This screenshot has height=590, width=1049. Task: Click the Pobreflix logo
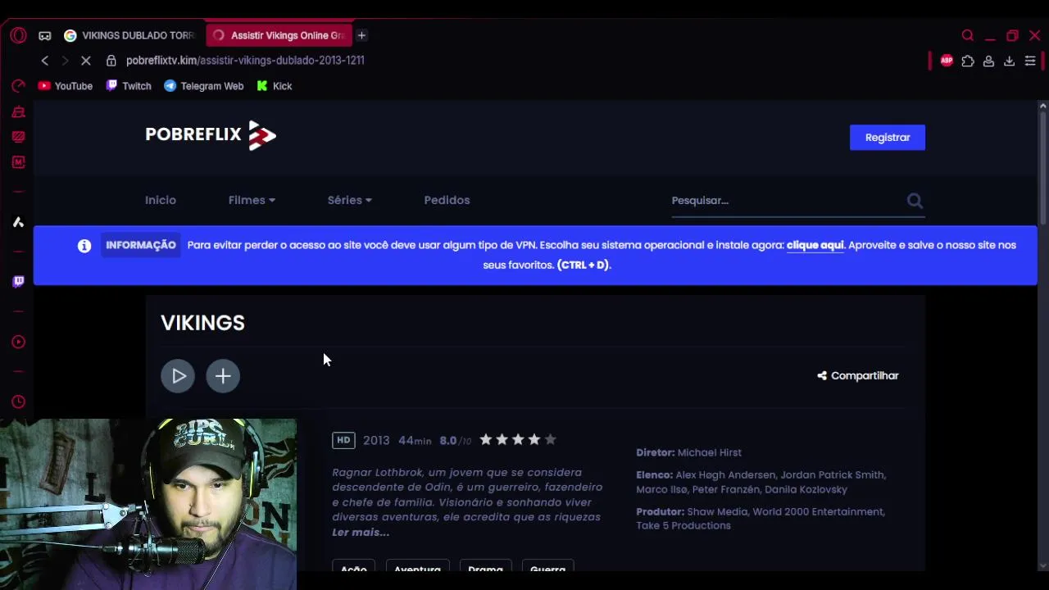(211, 135)
